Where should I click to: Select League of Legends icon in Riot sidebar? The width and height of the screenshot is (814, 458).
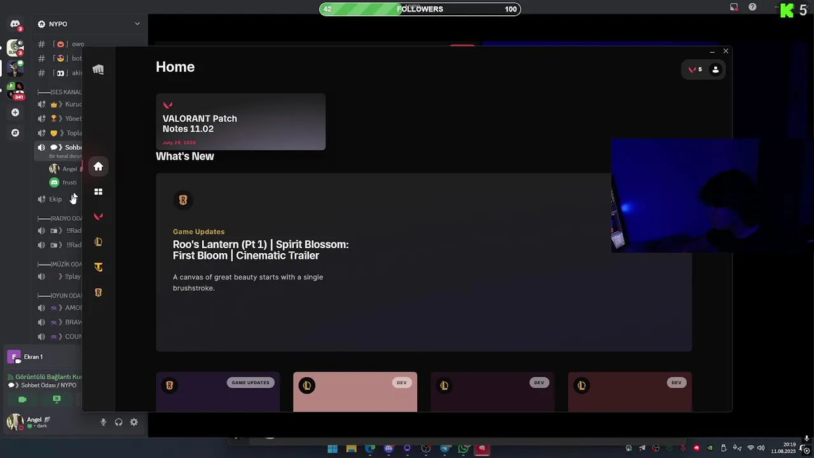98,242
